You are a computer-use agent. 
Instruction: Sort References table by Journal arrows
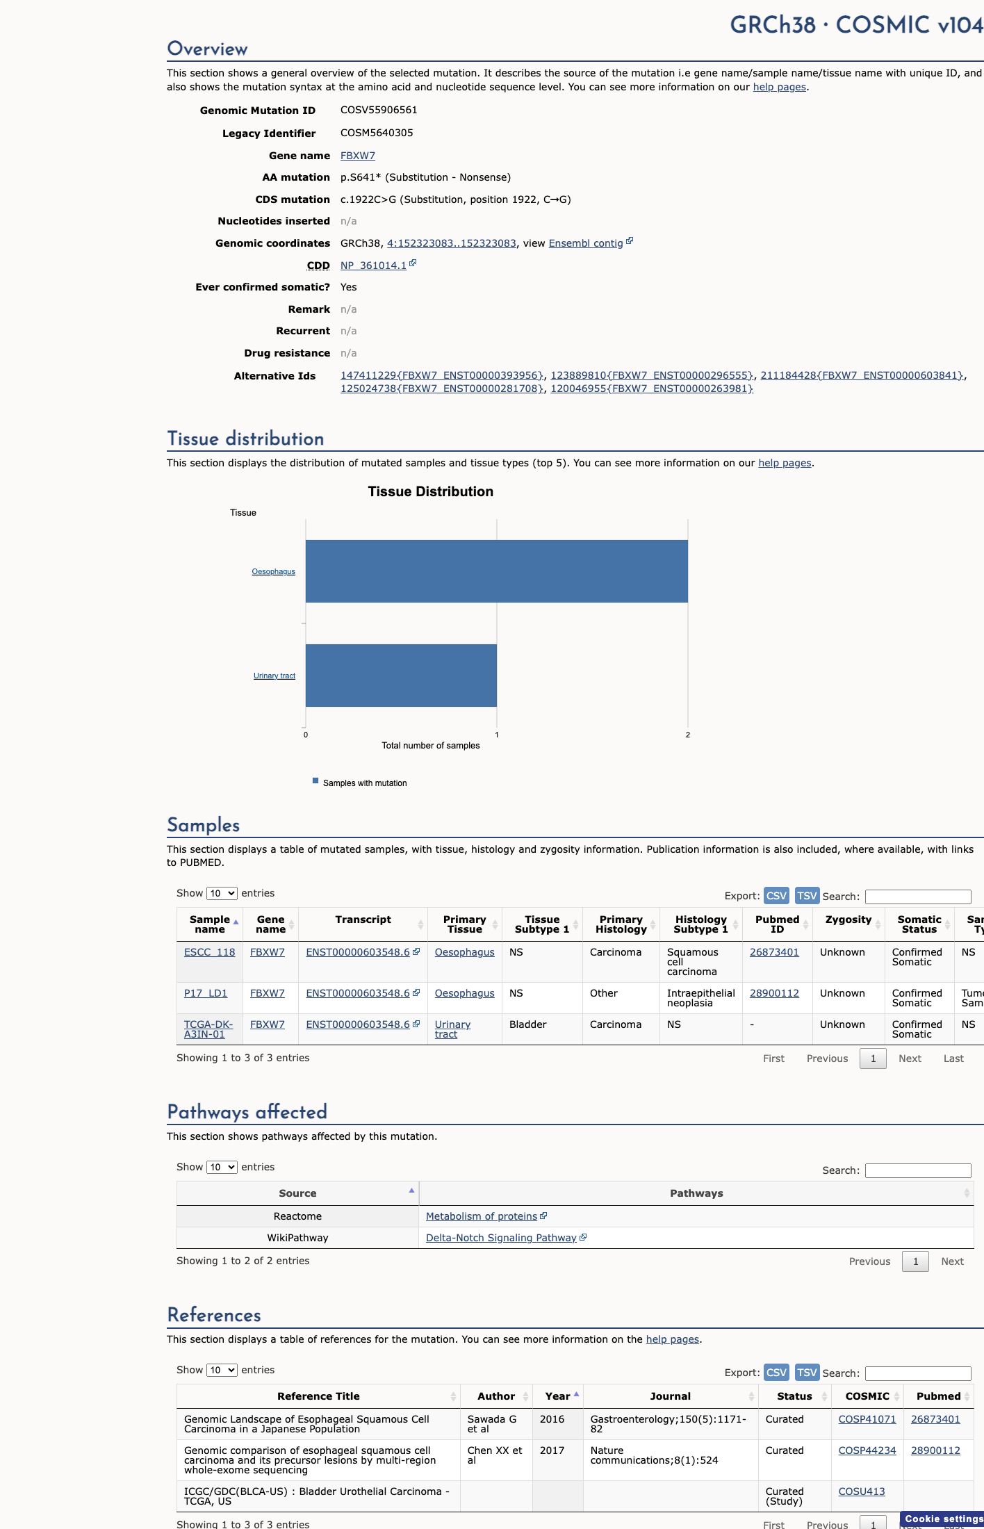[751, 1396]
